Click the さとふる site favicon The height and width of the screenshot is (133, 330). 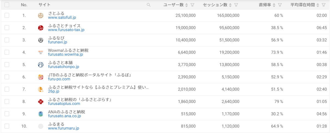point(41,16)
